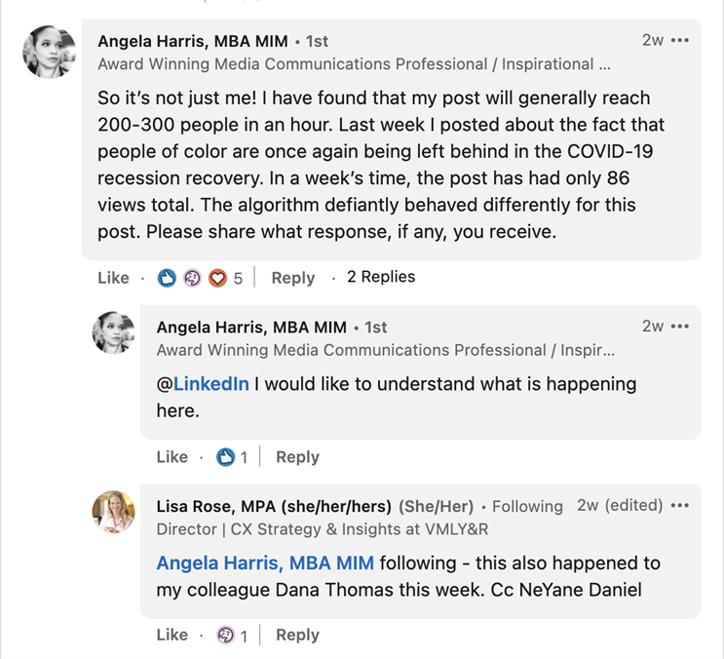Reply to Lisa Rose's comment
Screen dimensions: 724x659
pyautogui.click(x=297, y=635)
